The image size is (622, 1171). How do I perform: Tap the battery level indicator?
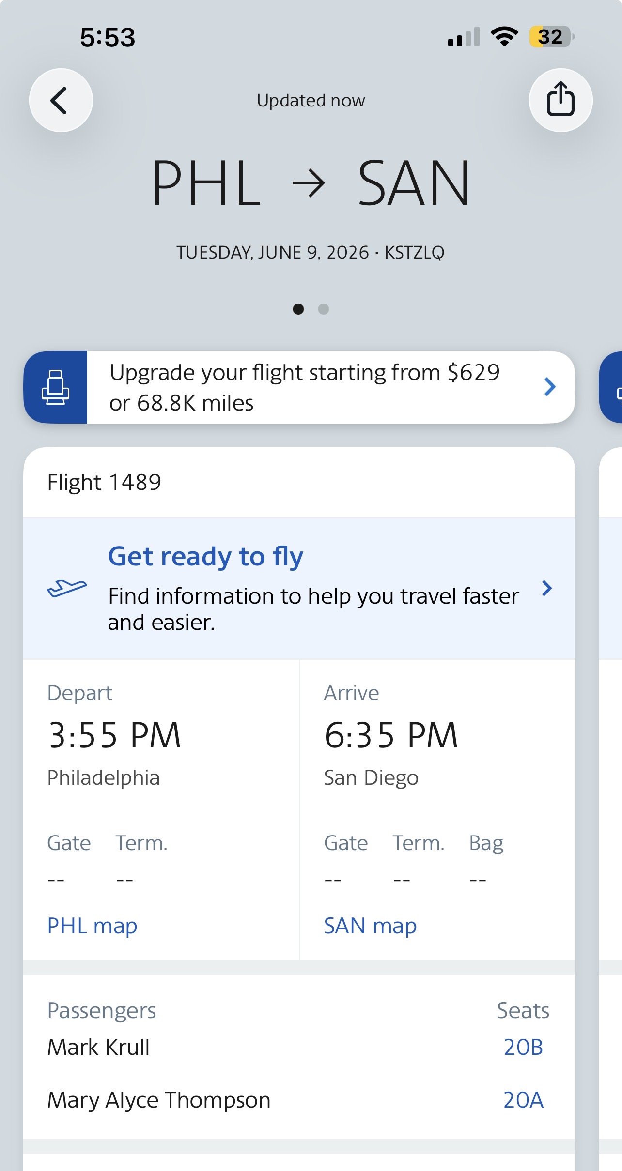(x=551, y=37)
